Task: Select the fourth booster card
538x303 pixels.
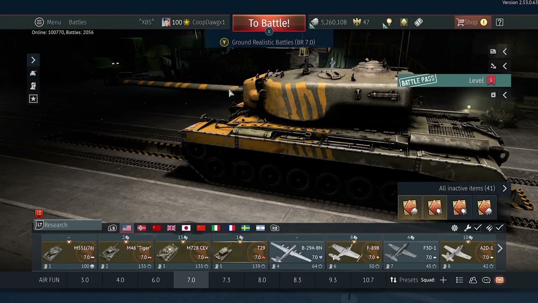Action: (484, 207)
